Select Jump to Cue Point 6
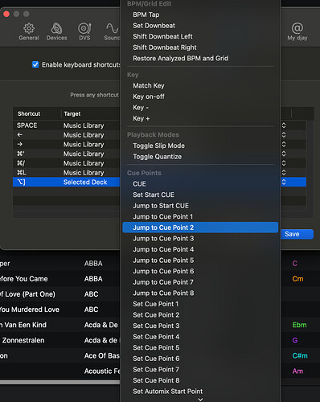The image size is (320, 402). point(200,271)
